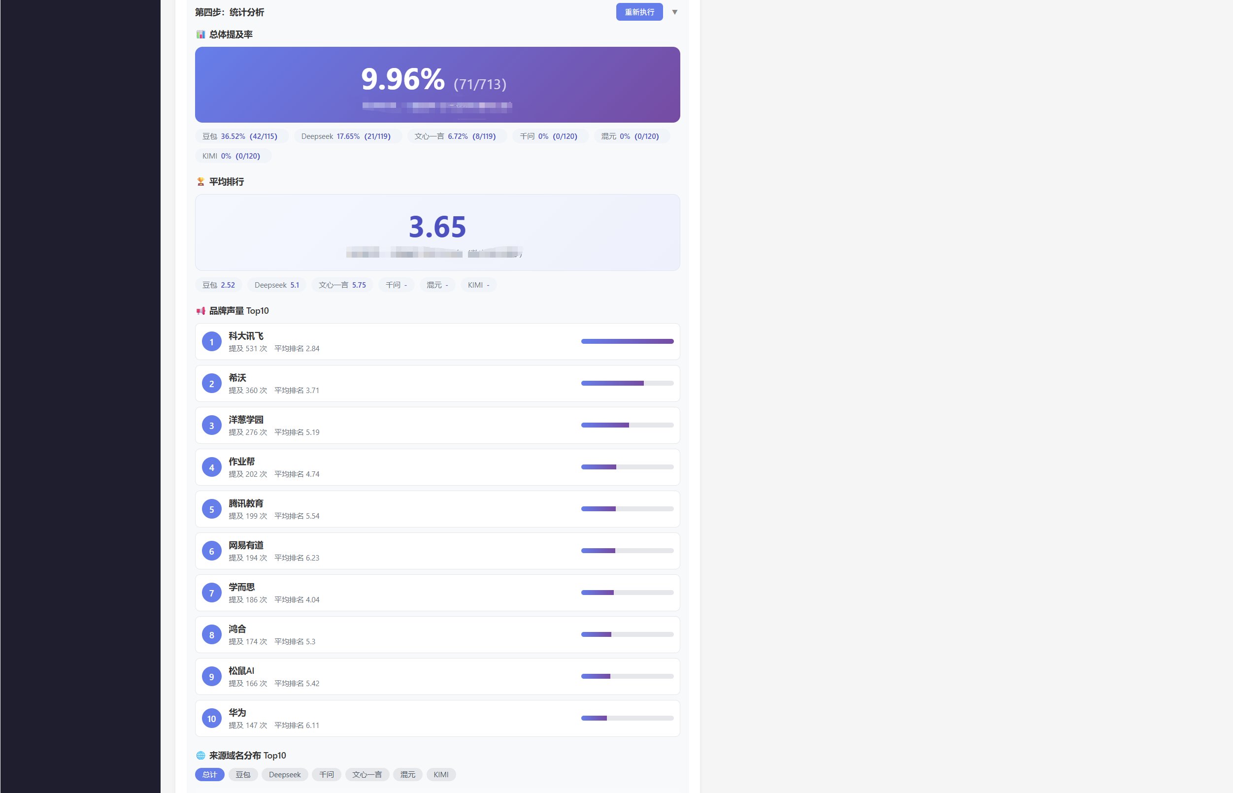Viewport: 1233px width, 793px height.
Task: Select the 千问 source filter tab
Action: click(x=327, y=774)
